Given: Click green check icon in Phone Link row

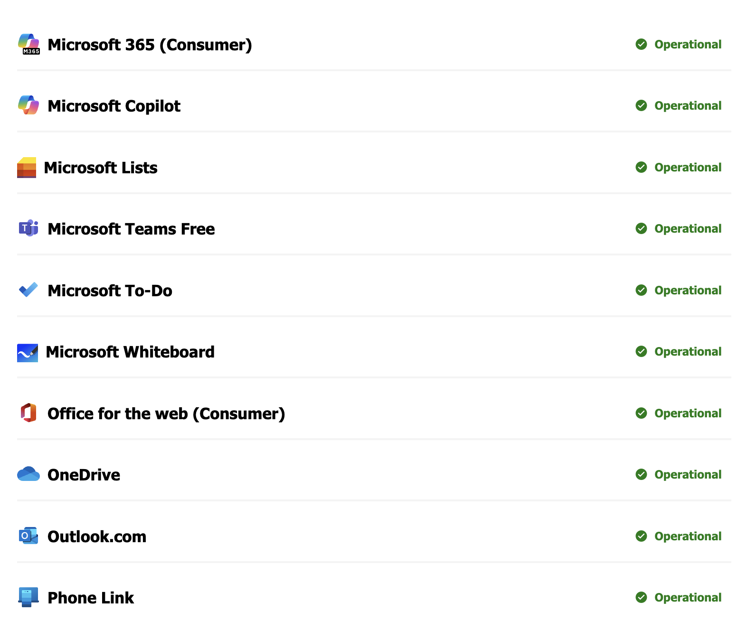Looking at the screenshot, I should (641, 597).
